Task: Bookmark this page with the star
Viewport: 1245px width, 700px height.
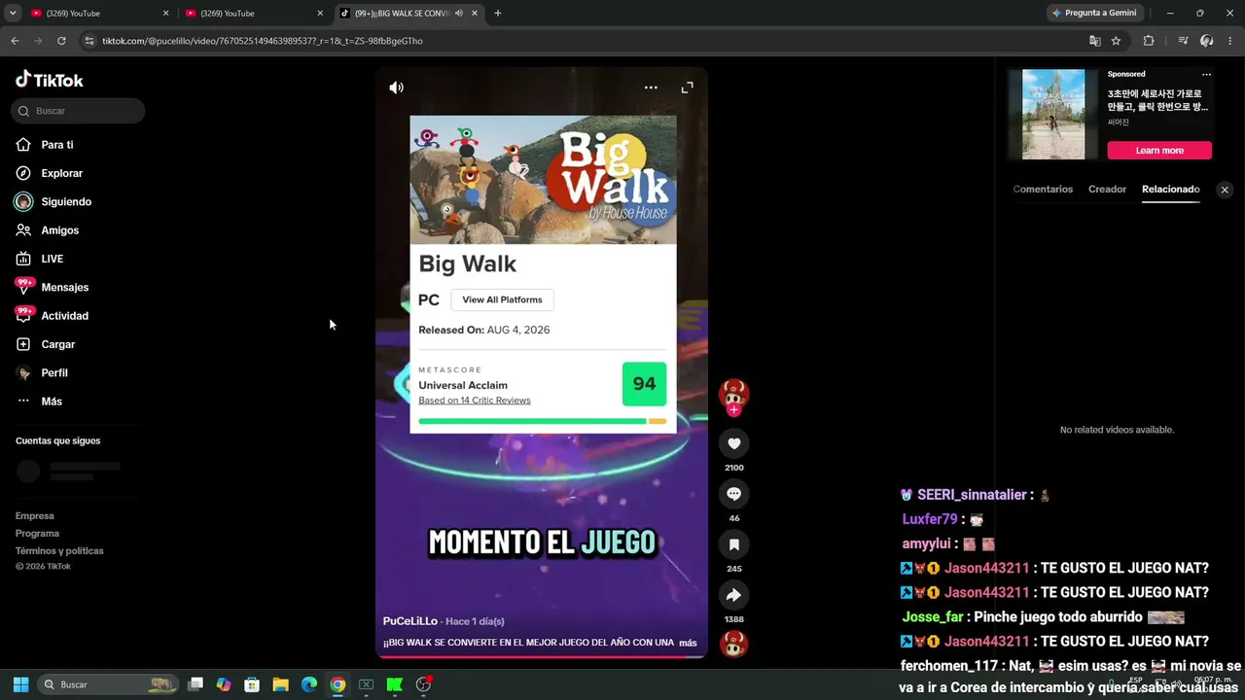Action: tap(1117, 41)
